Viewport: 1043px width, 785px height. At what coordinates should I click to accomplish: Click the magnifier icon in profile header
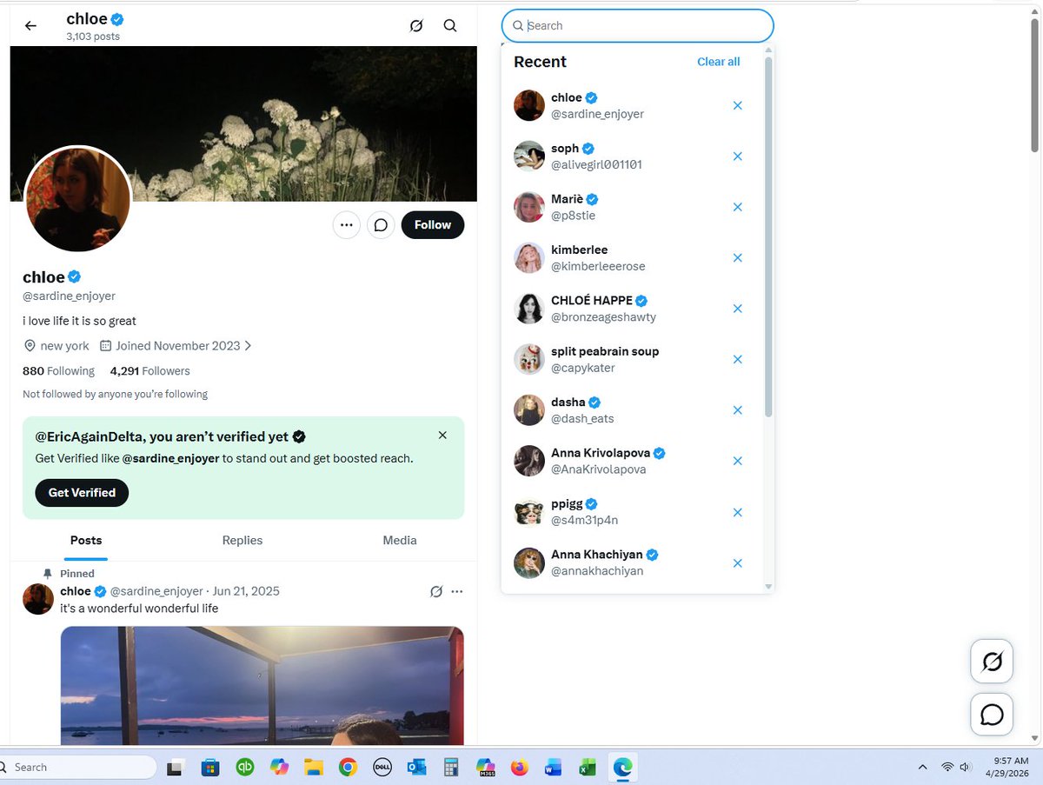(x=450, y=26)
